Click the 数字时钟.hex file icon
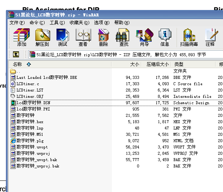Image resolution: width=223 pixels, height=192 pixels. click(13, 122)
